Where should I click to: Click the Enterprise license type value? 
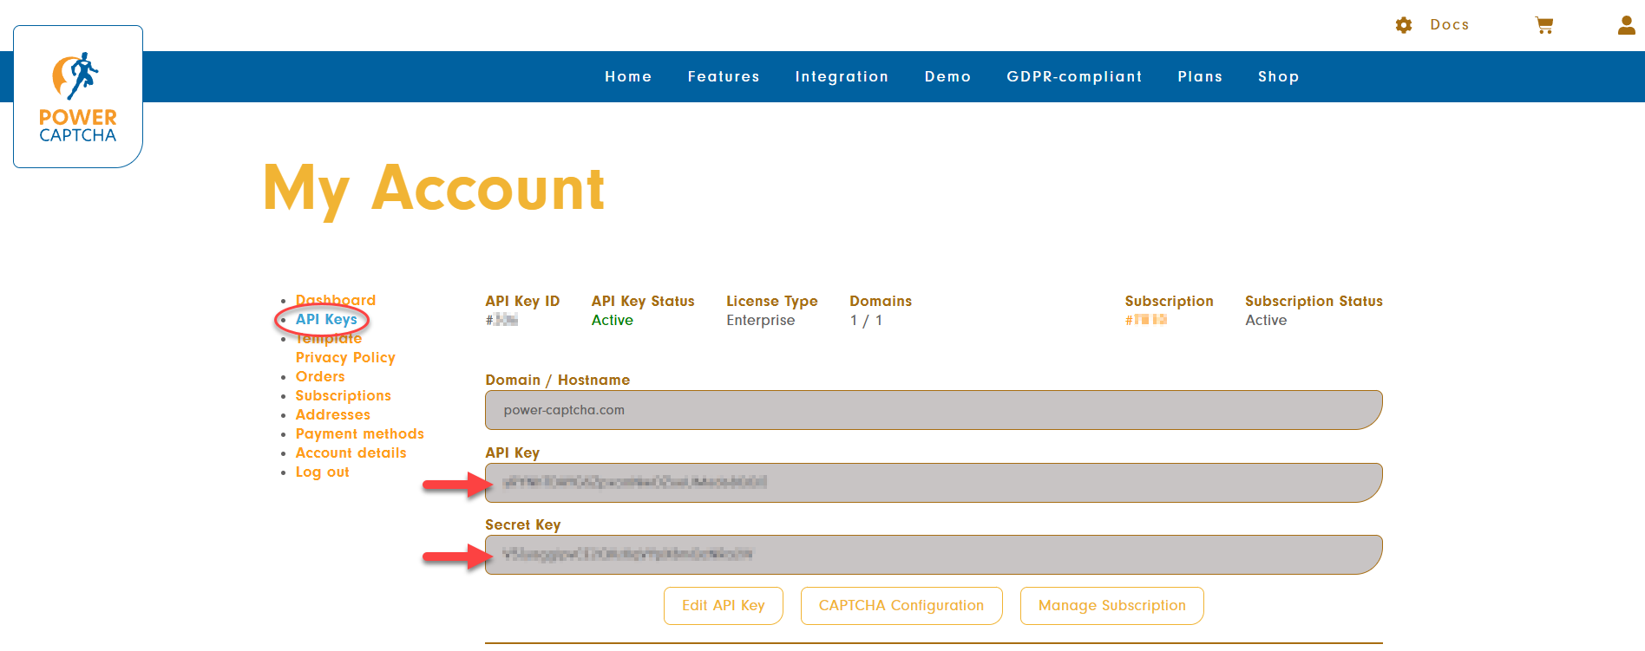(x=761, y=320)
